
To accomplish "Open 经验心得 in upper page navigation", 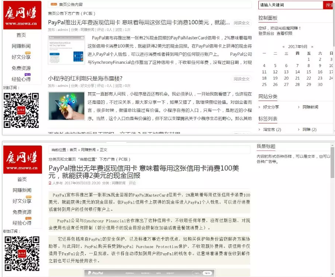I will pos(21,79).
